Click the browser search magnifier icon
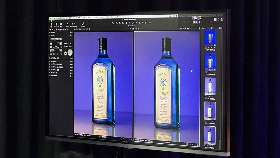 220,28
